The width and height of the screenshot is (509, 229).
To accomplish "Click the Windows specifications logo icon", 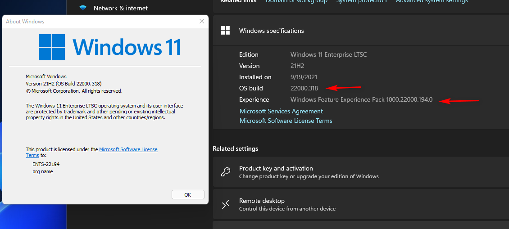I will tap(225, 31).
